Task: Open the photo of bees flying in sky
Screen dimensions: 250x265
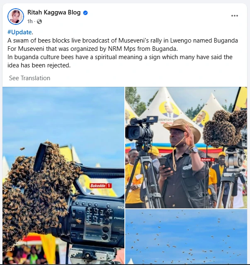Action: [186, 236]
